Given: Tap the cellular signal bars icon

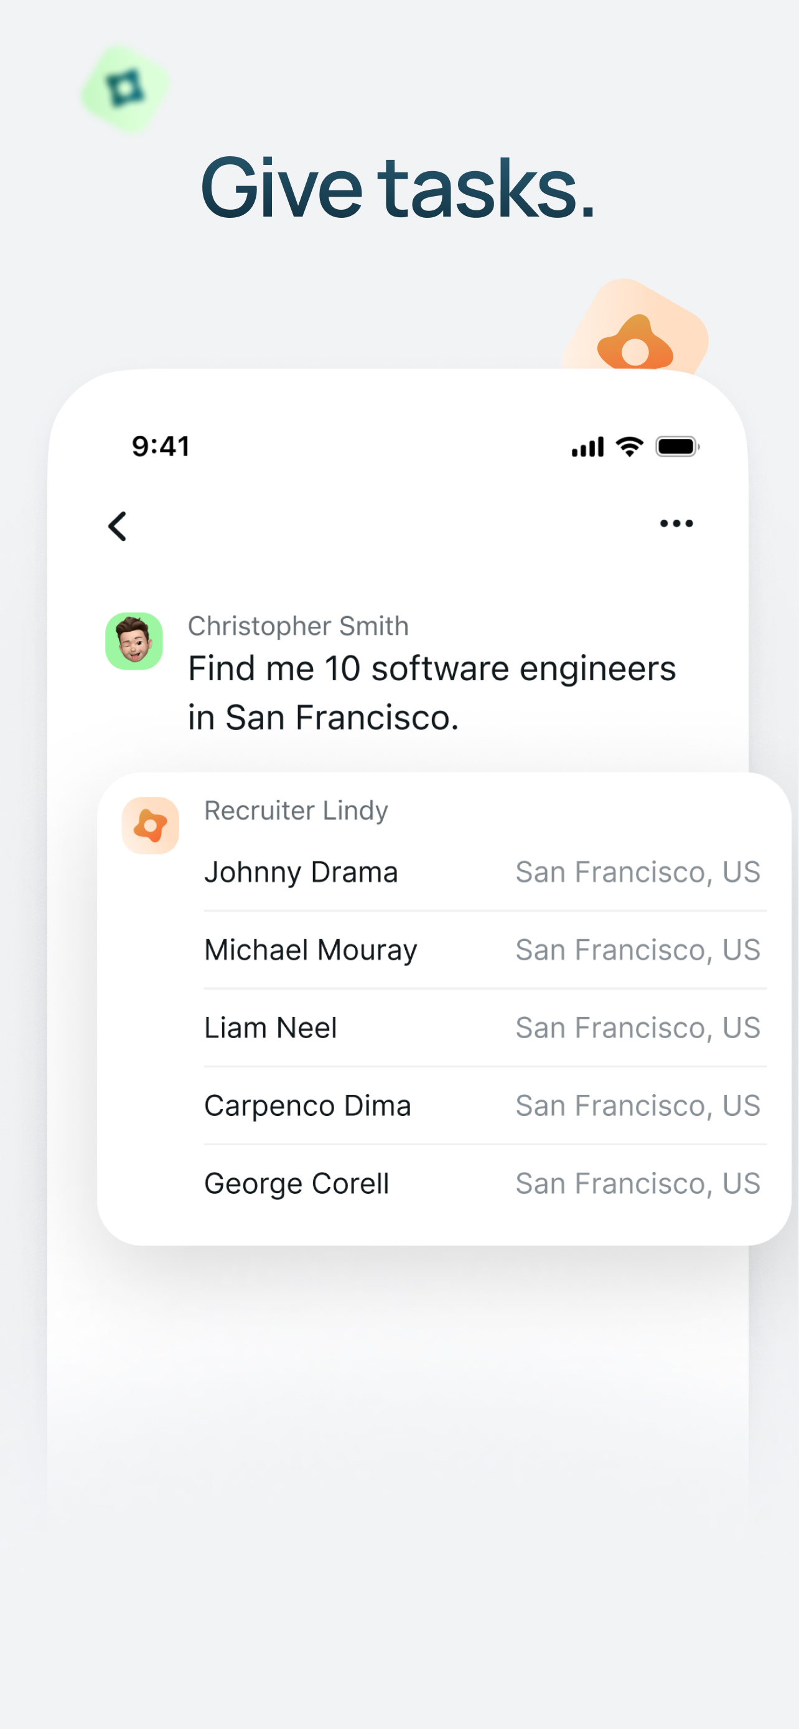Looking at the screenshot, I should click(x=587, y=447).
